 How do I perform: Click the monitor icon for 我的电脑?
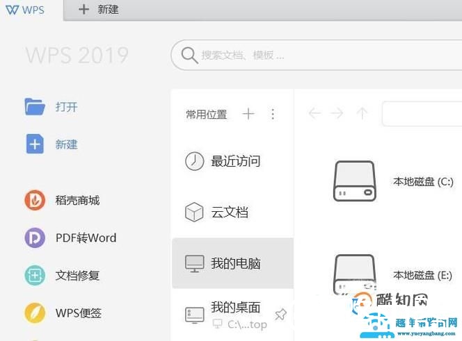coord(194,263)
